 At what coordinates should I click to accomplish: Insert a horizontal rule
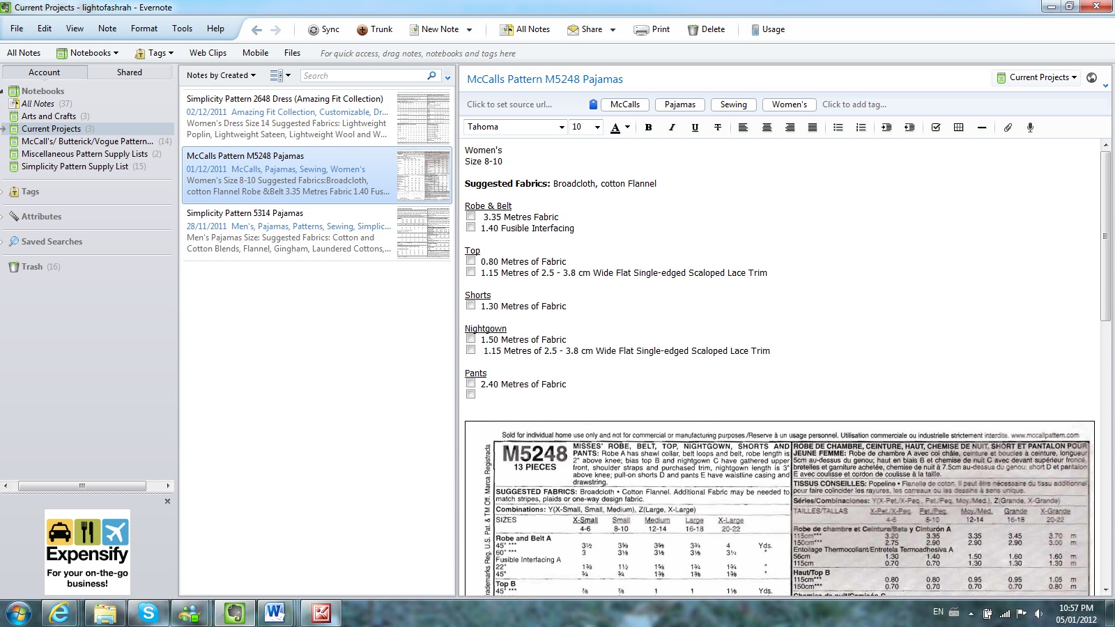click(982, 127)
